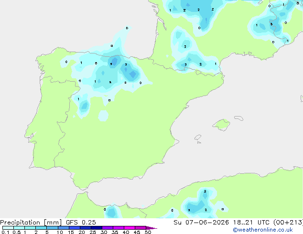Click the "50" legend scale label
Screen dimensions: 303x234
(x=148, y=232)
